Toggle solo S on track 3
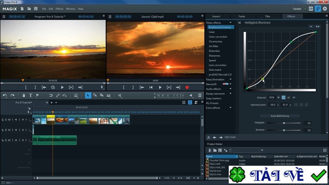Viewport: 329px width, 185px height. click(x=6, y=140)
